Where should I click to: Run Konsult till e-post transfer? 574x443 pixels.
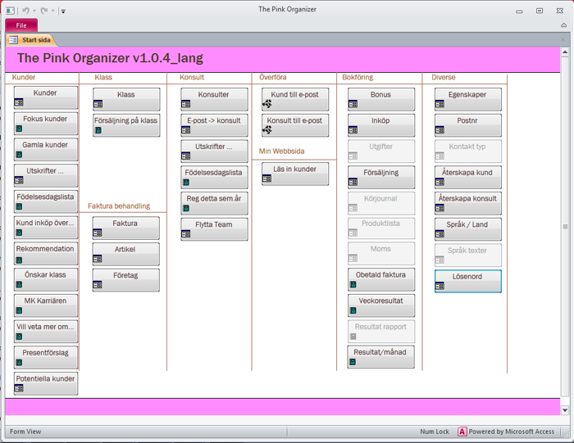pos(295,125)
